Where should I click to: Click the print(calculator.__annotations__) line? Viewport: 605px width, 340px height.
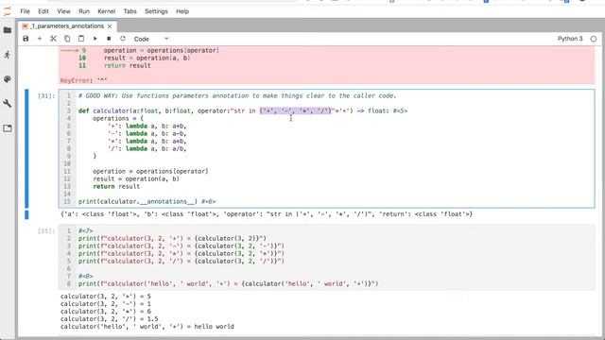147,201
